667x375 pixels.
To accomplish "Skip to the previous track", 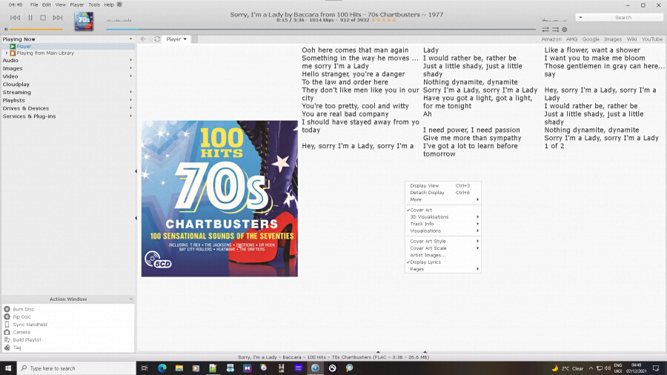I will point(16,18).
